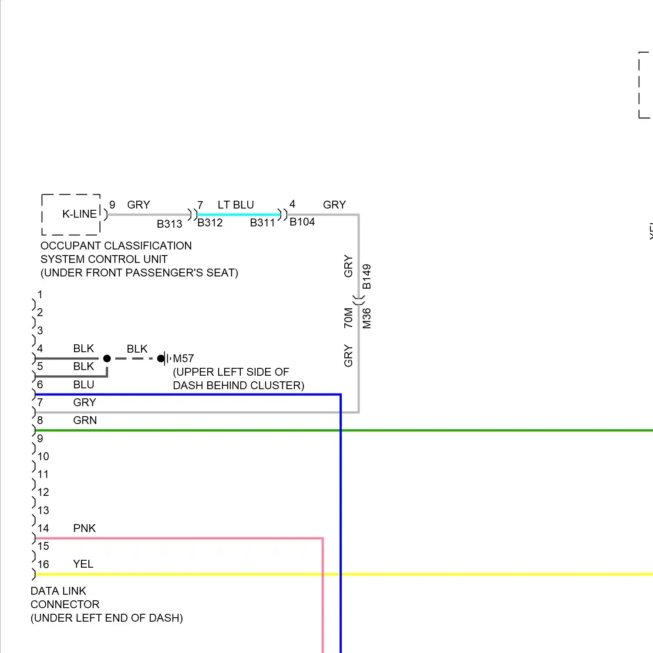Click the B104 connector label

coord(302,222)
